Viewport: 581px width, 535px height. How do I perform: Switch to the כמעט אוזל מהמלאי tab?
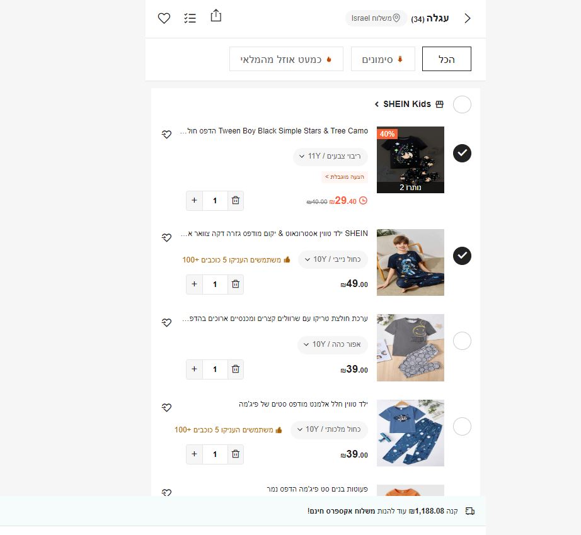click(x=286, y=59)
